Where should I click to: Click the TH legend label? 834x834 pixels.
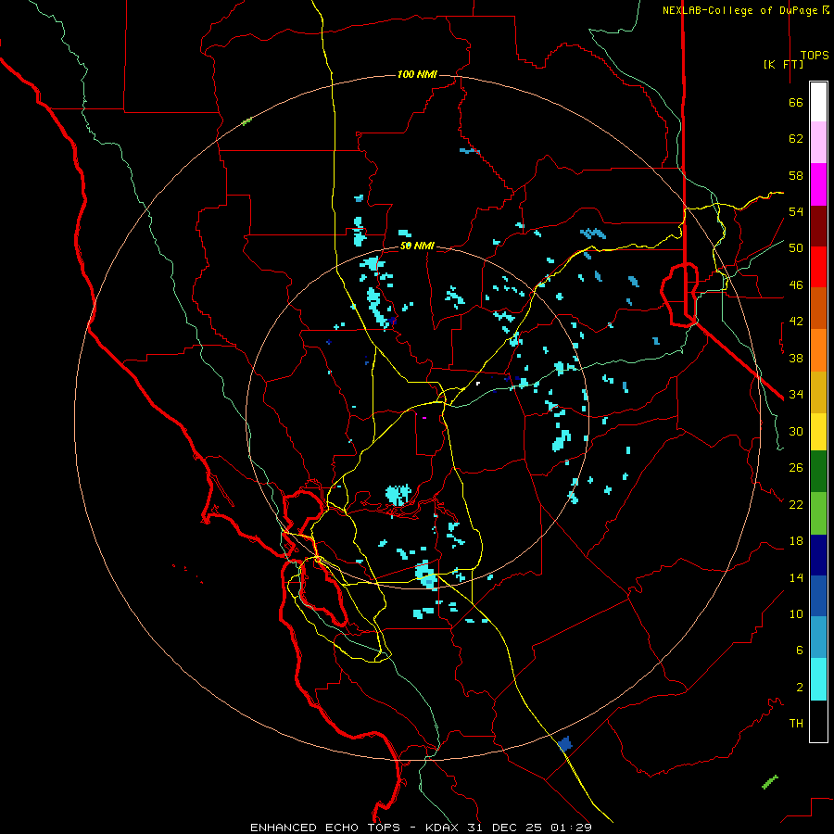796,724
